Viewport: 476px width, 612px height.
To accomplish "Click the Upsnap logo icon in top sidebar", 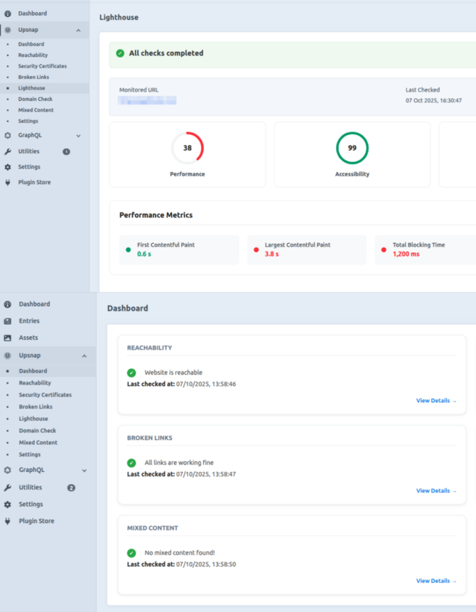I will [x=8, y=30].
